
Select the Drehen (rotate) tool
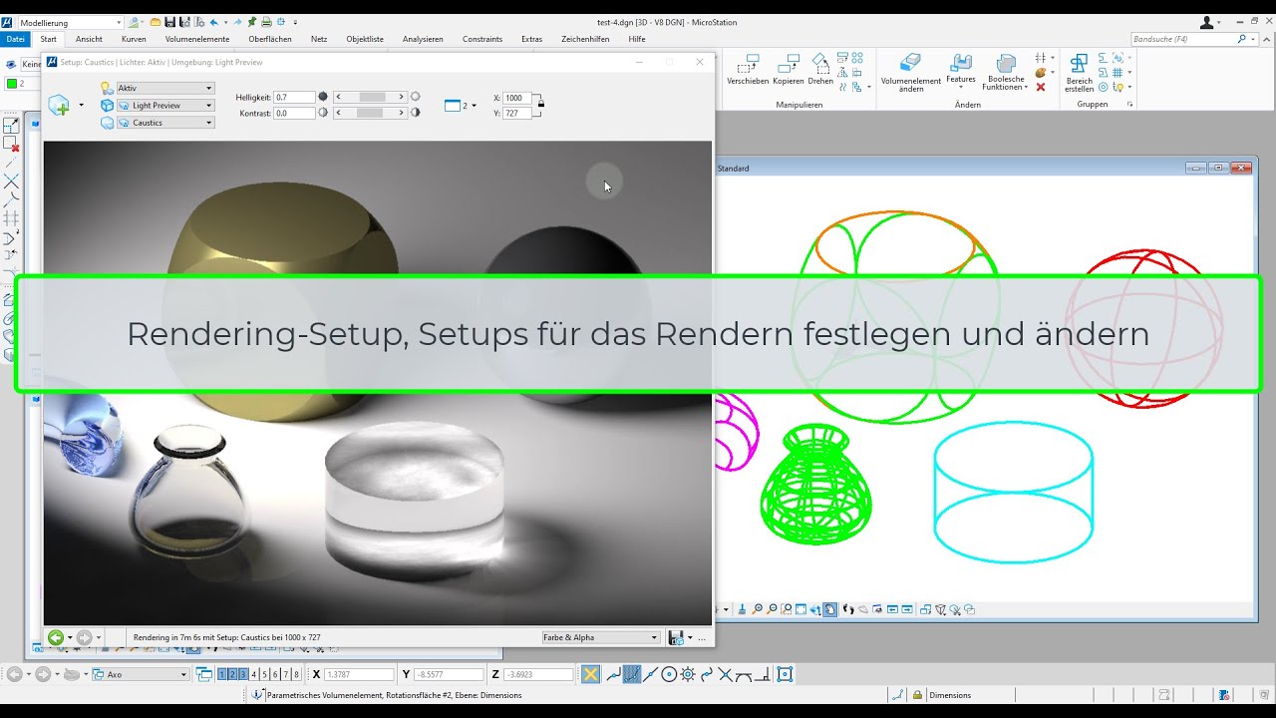(x=820, y=71)
